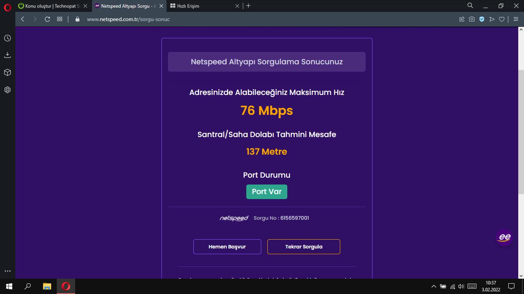
Task: Open History from the sidebar clock
Action: (x=7, y=38)
